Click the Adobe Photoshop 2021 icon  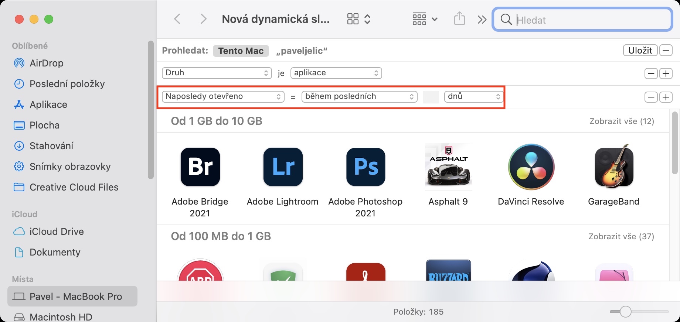[x=365, y=167]
